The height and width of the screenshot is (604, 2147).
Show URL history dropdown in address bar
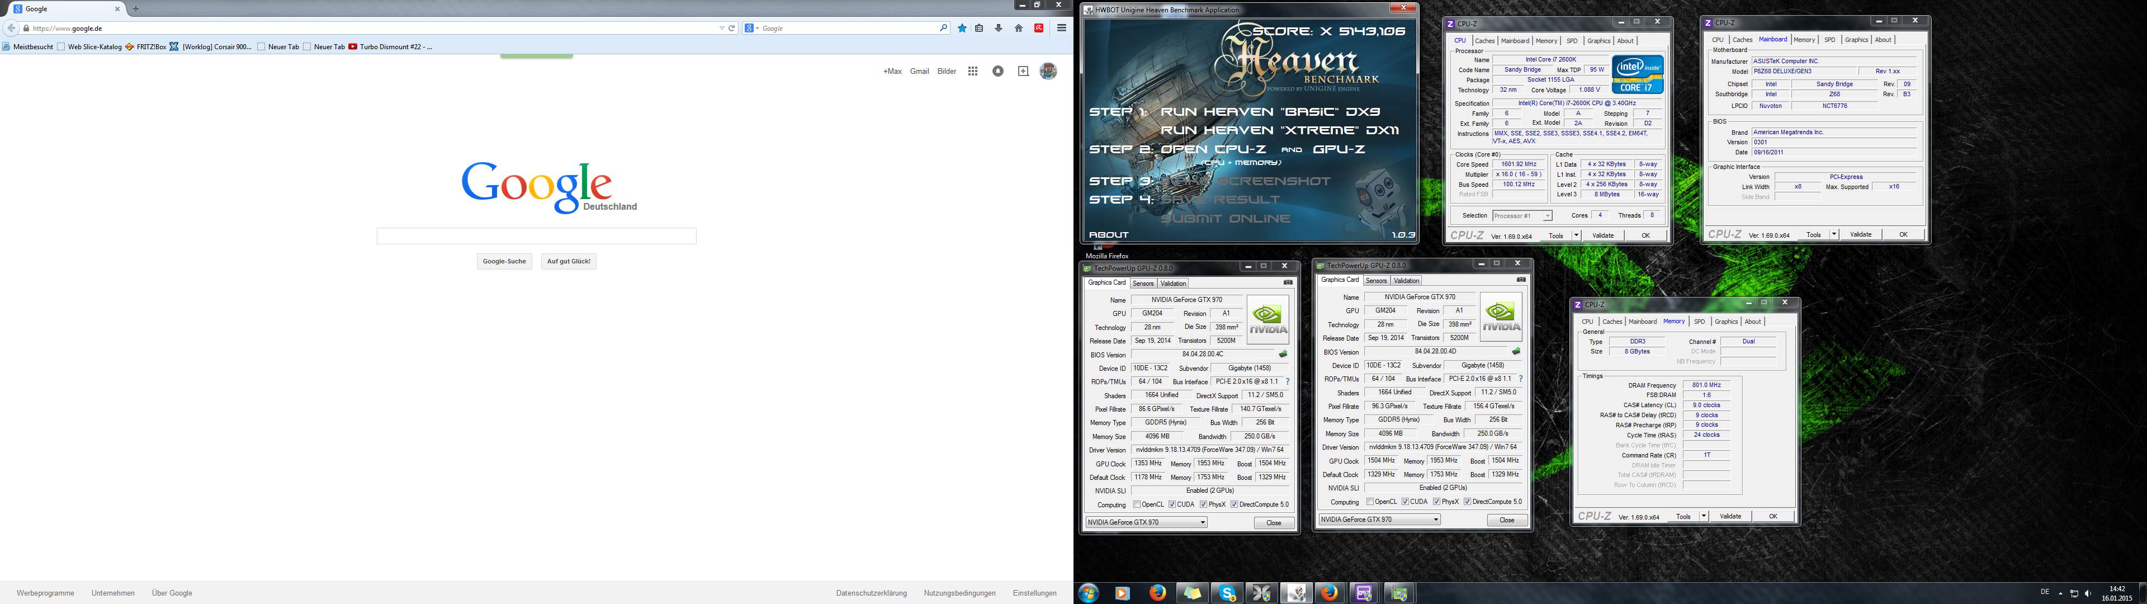point(722,29)
